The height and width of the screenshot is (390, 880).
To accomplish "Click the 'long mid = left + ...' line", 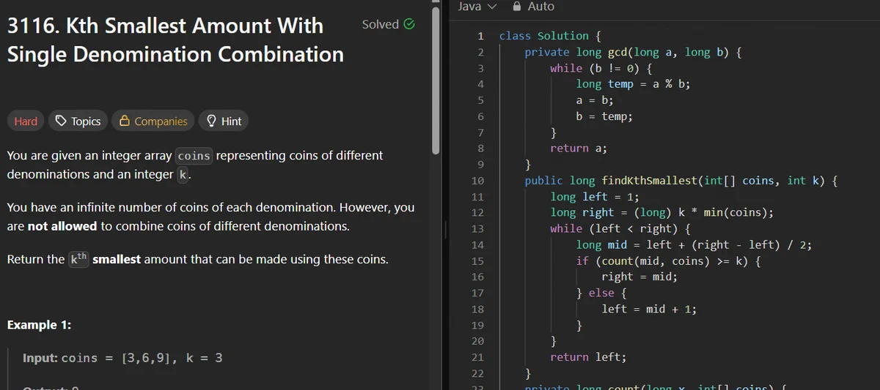I will tap(694, 245).
